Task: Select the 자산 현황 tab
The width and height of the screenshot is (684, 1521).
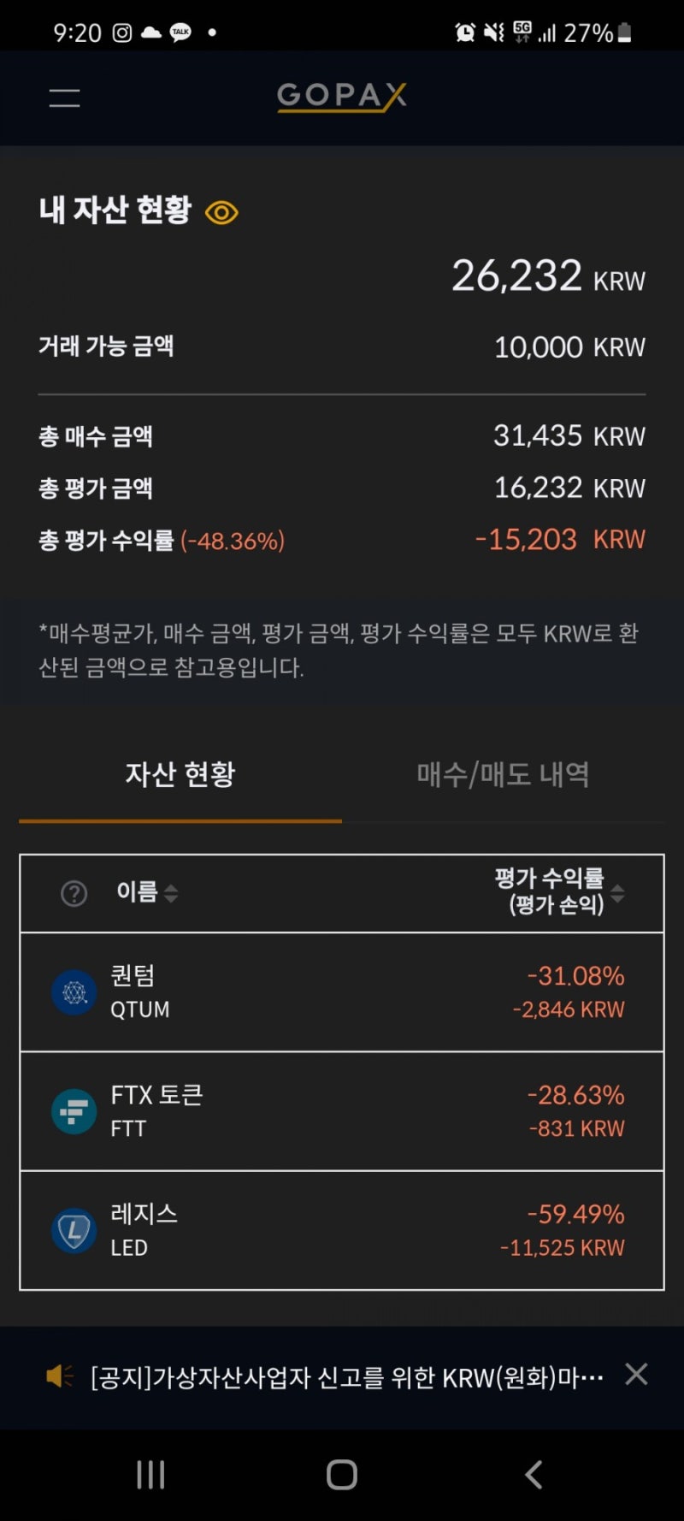Action: coord(180,772)
